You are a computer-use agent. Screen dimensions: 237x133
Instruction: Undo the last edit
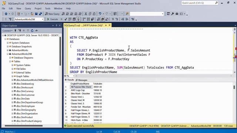(100, 14)
